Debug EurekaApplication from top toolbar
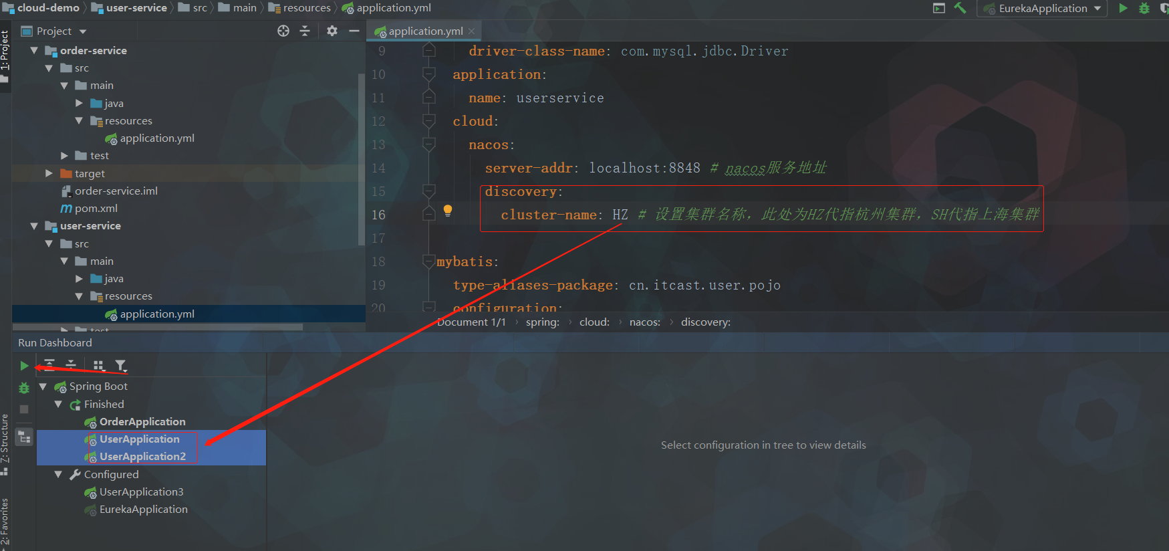The height and width of the screenshot is (551, 1169). (1144, 8)
